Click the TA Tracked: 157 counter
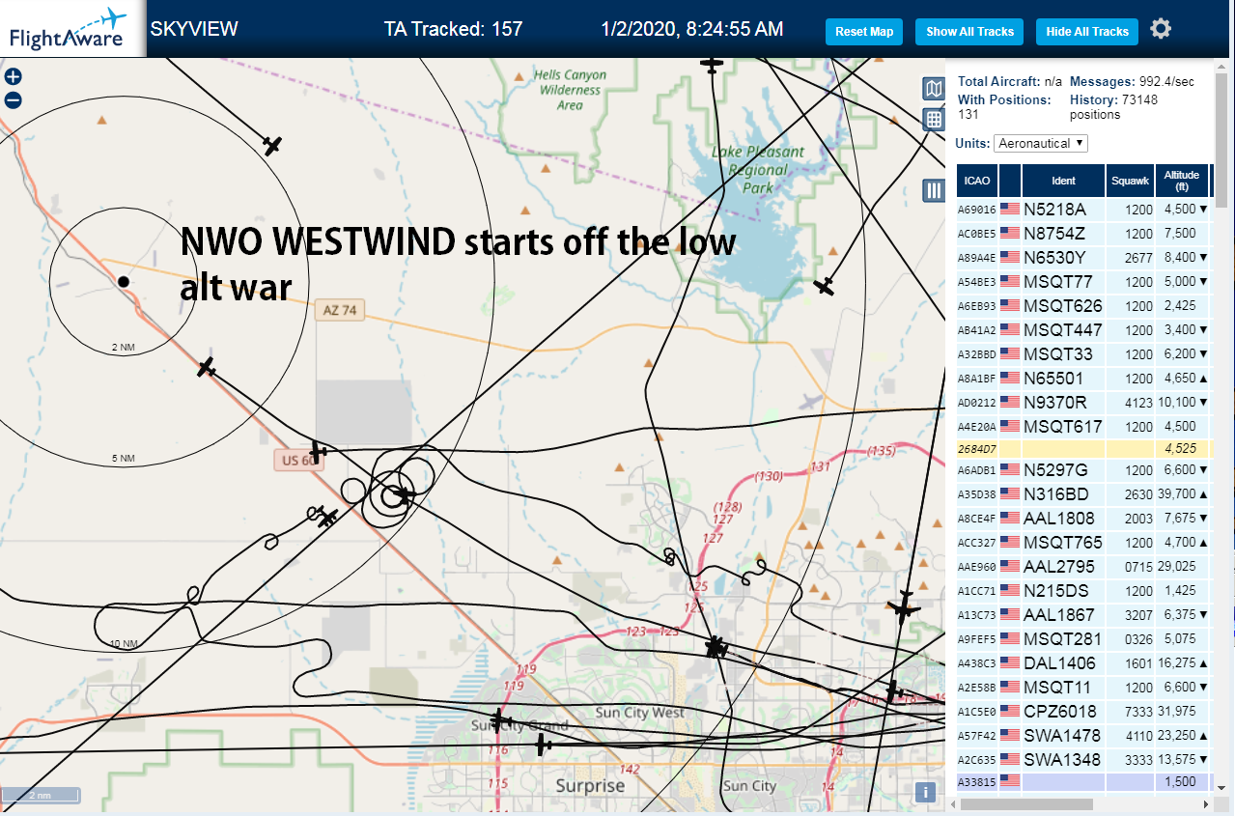1235x816 pixels. tap(453, 29)
